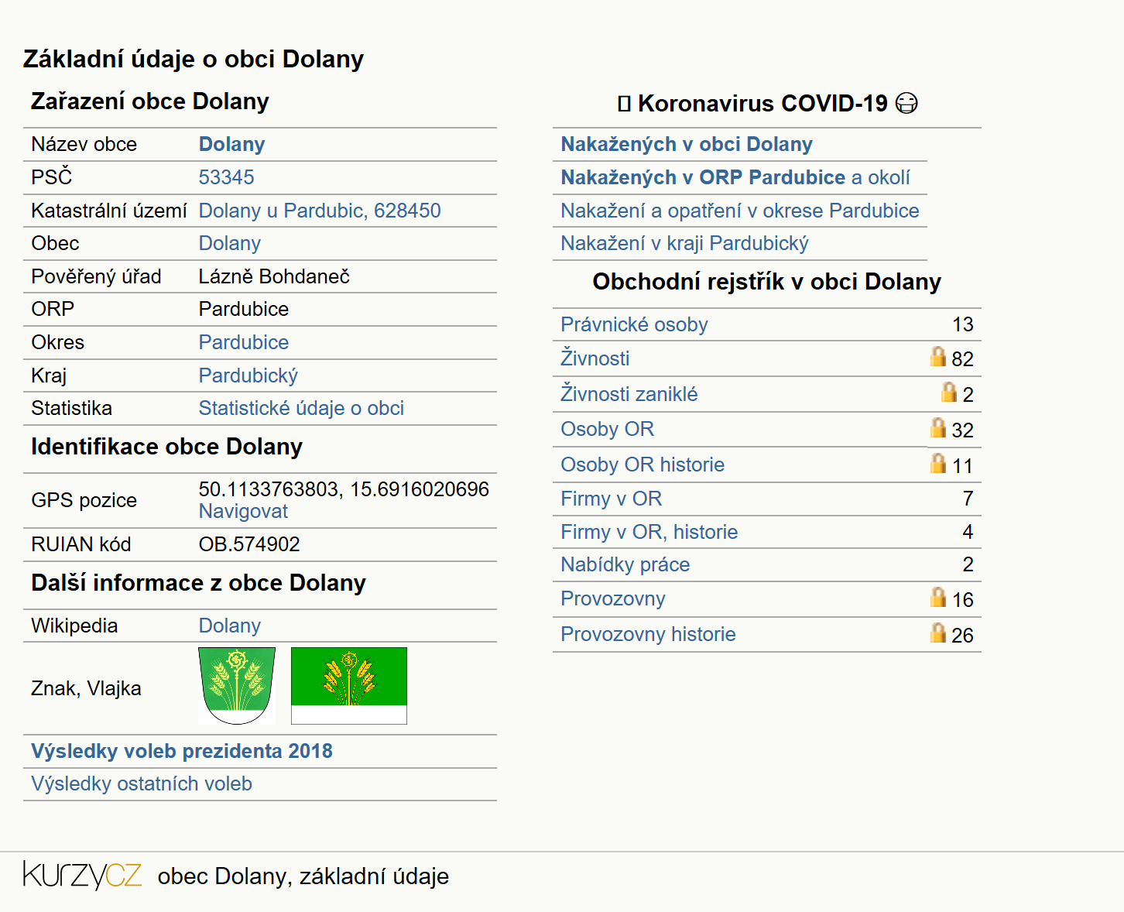Click the footer text obec Dolany, základní údaje
The width and height of the screenshot is (1124, 912).
[x=303, y=876]
